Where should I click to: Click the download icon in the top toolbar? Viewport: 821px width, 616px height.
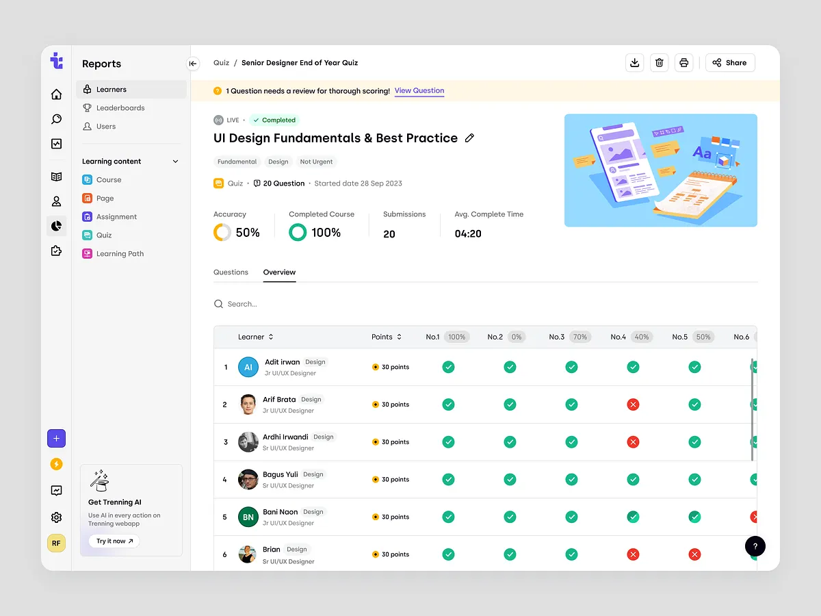coord(634,62)
